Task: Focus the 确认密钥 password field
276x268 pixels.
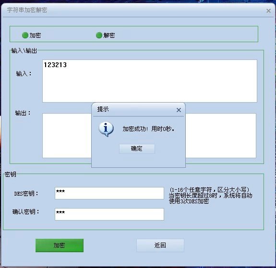Action: click(109, 214)
